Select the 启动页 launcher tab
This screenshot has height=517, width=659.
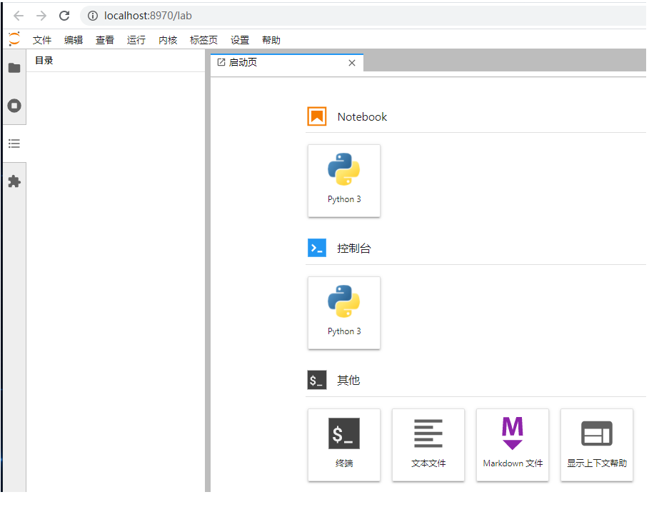pyautogui.click(x=278, y=63)
